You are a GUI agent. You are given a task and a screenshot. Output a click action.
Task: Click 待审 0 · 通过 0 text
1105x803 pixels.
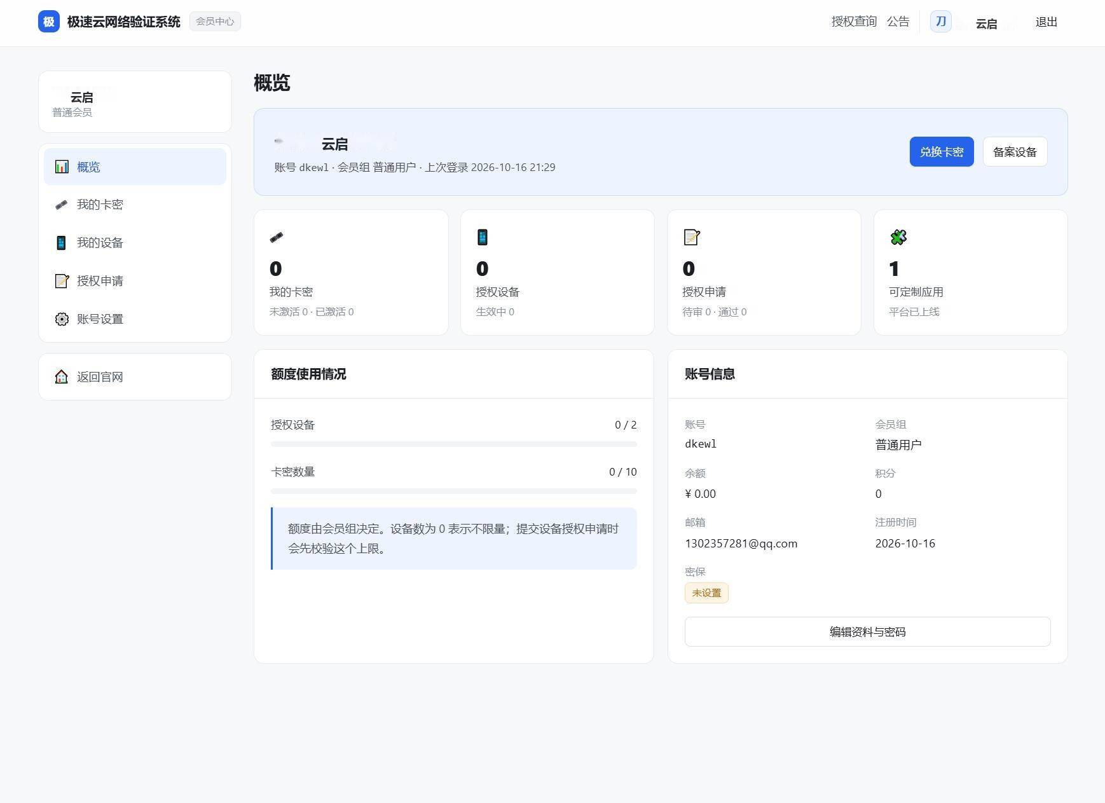pos(714,312)
